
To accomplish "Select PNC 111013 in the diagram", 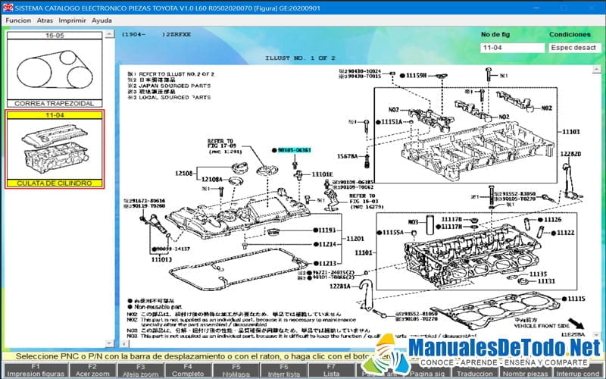I will pos(161,259).
